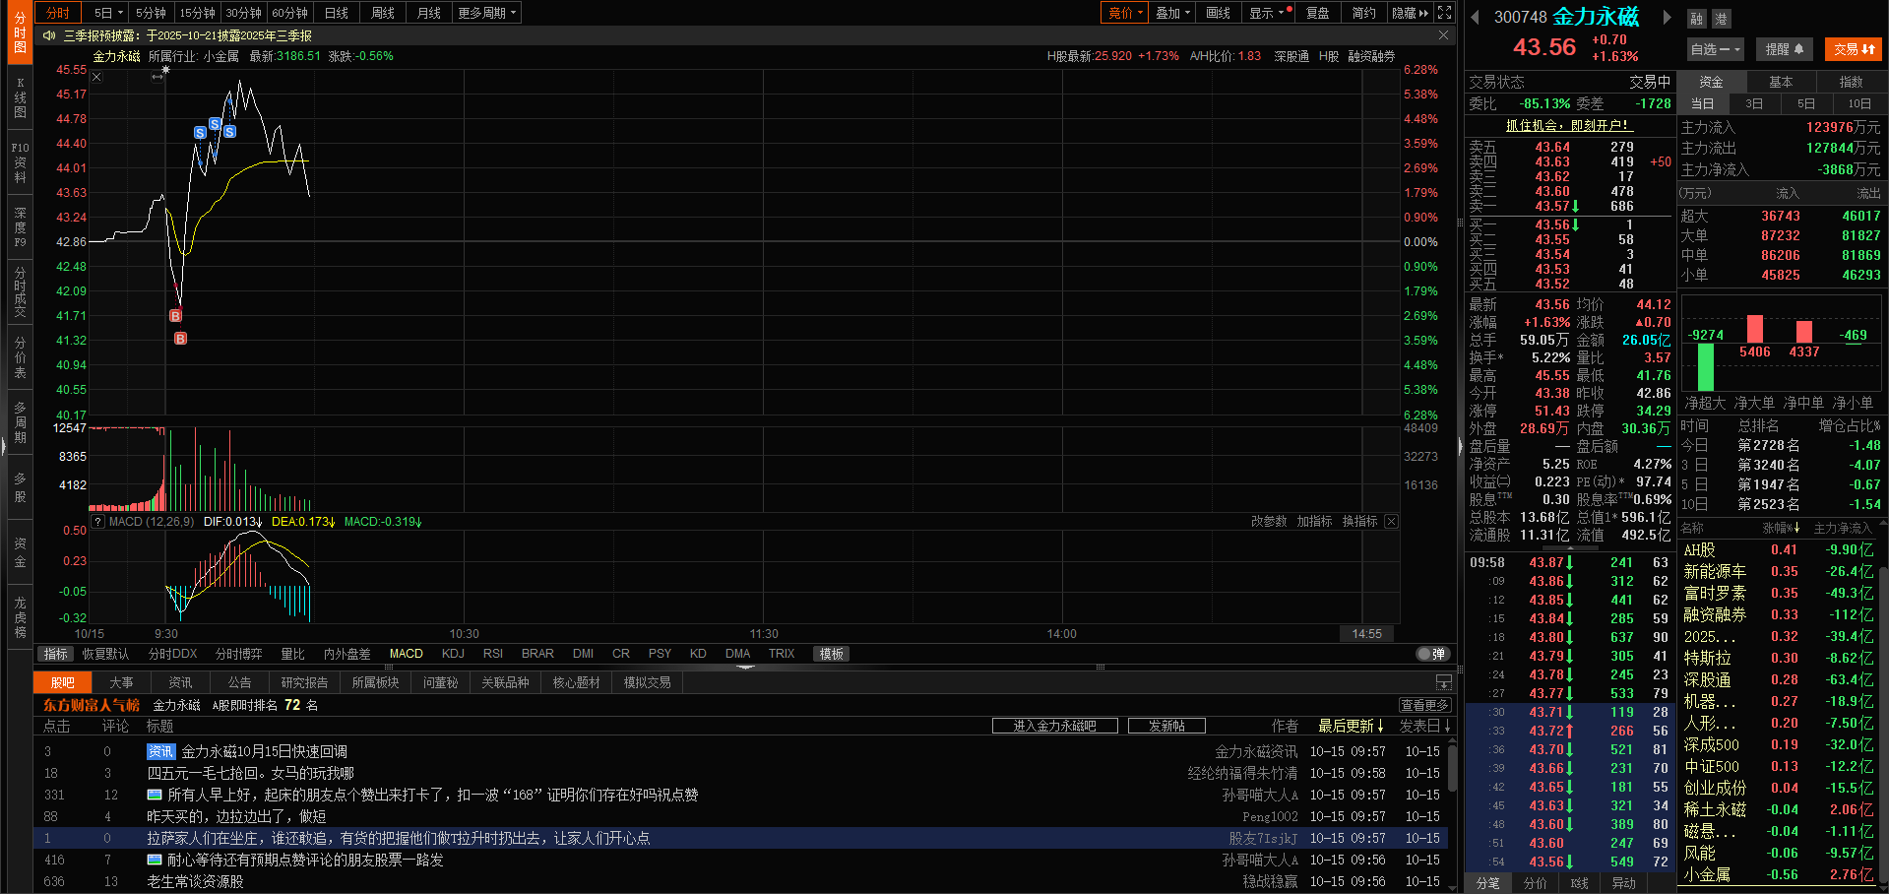Click the sector list vertical scrollbar
This screenshot has width=1889, height=894.
(1884, 640)
